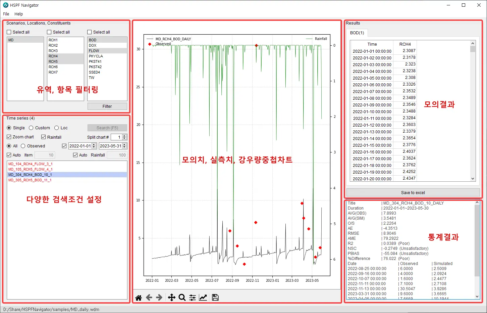Go back to previous chart view
This screenshot has width=487, height=313.
click(149, 298)
